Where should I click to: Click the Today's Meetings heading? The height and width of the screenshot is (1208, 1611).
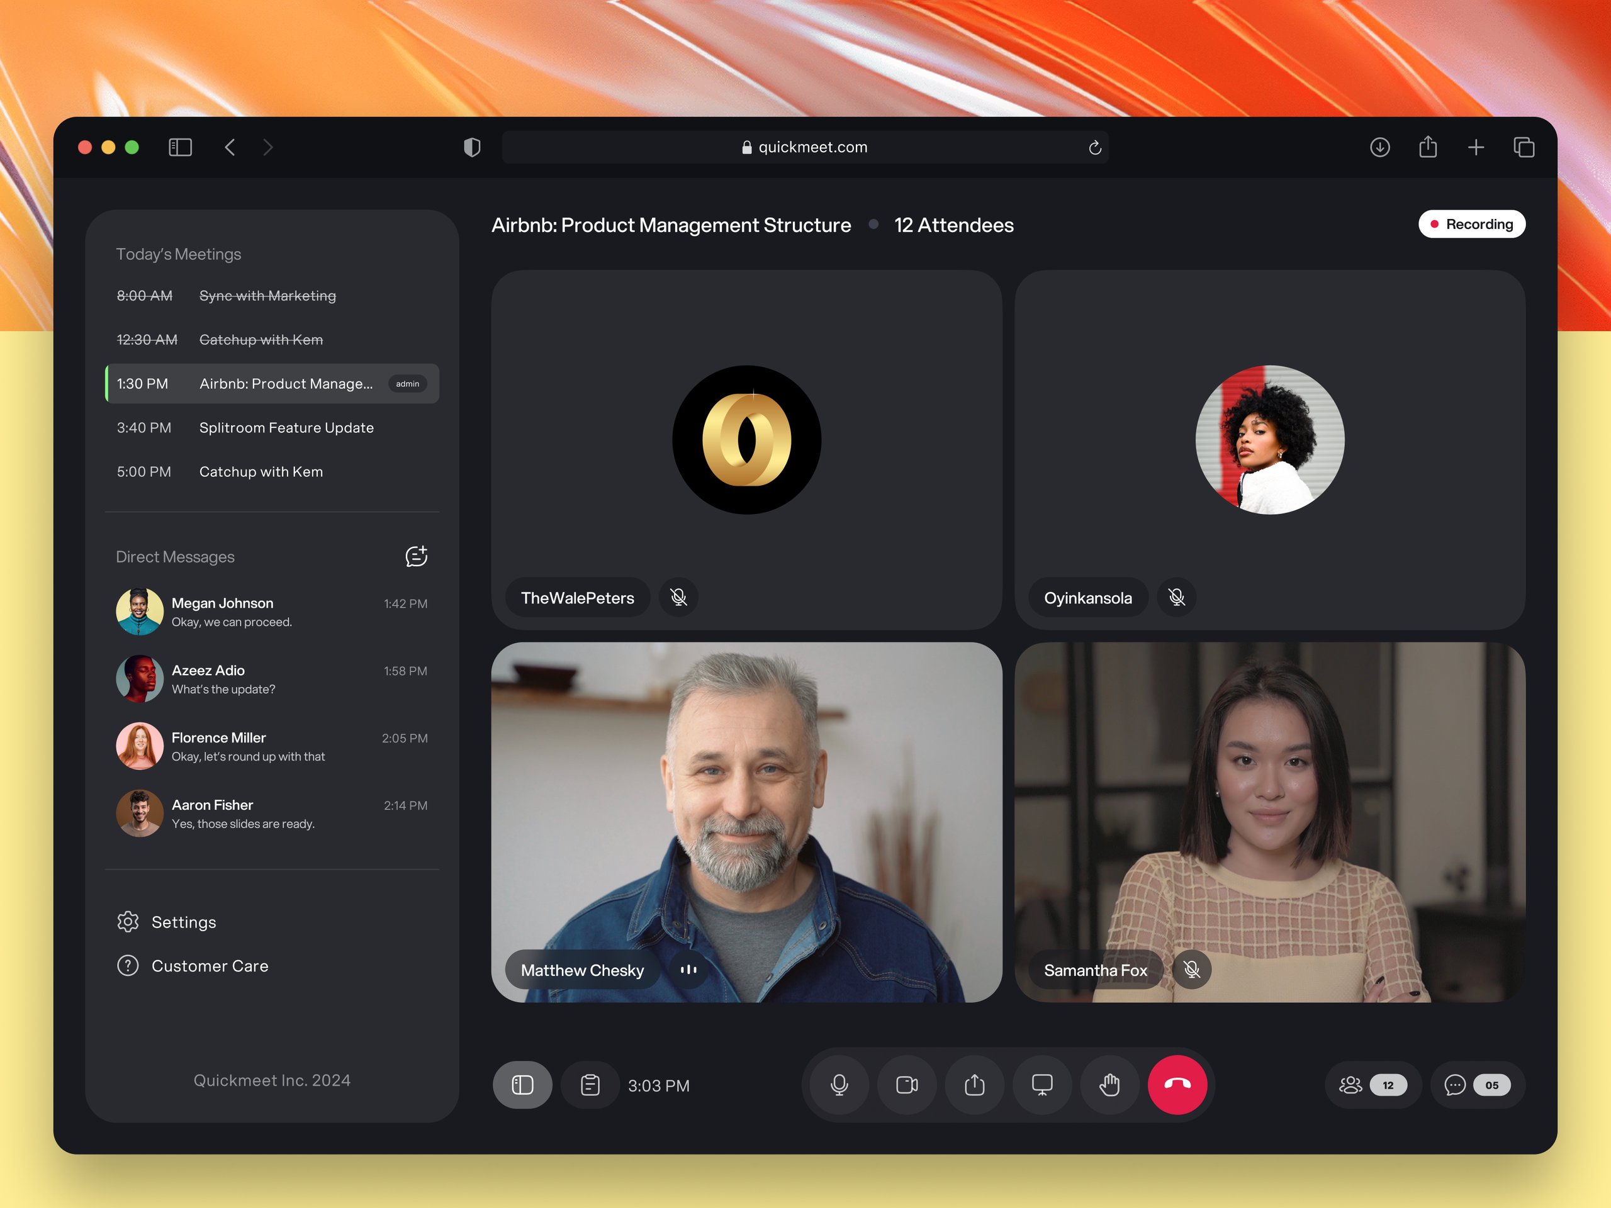(179, 254)
